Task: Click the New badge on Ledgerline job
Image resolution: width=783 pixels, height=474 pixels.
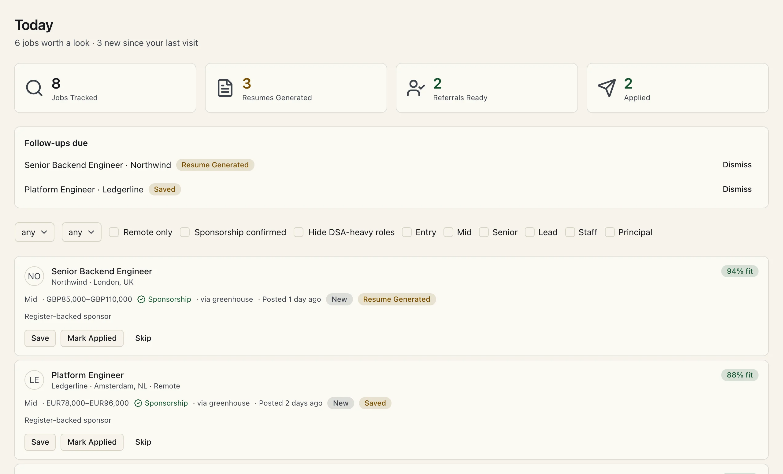Action: 340,403
